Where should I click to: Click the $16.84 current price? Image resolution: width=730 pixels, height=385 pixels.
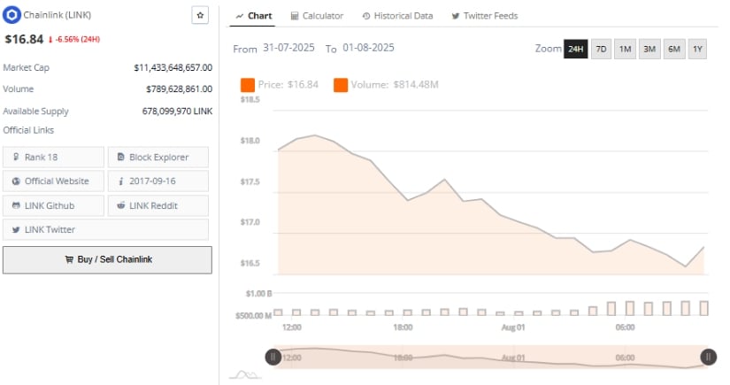24,39
